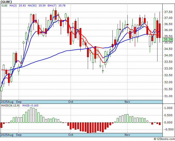175x141 pixels.
Task: Click the EMA(7) value 35.78
Action: tap(62, 6)
